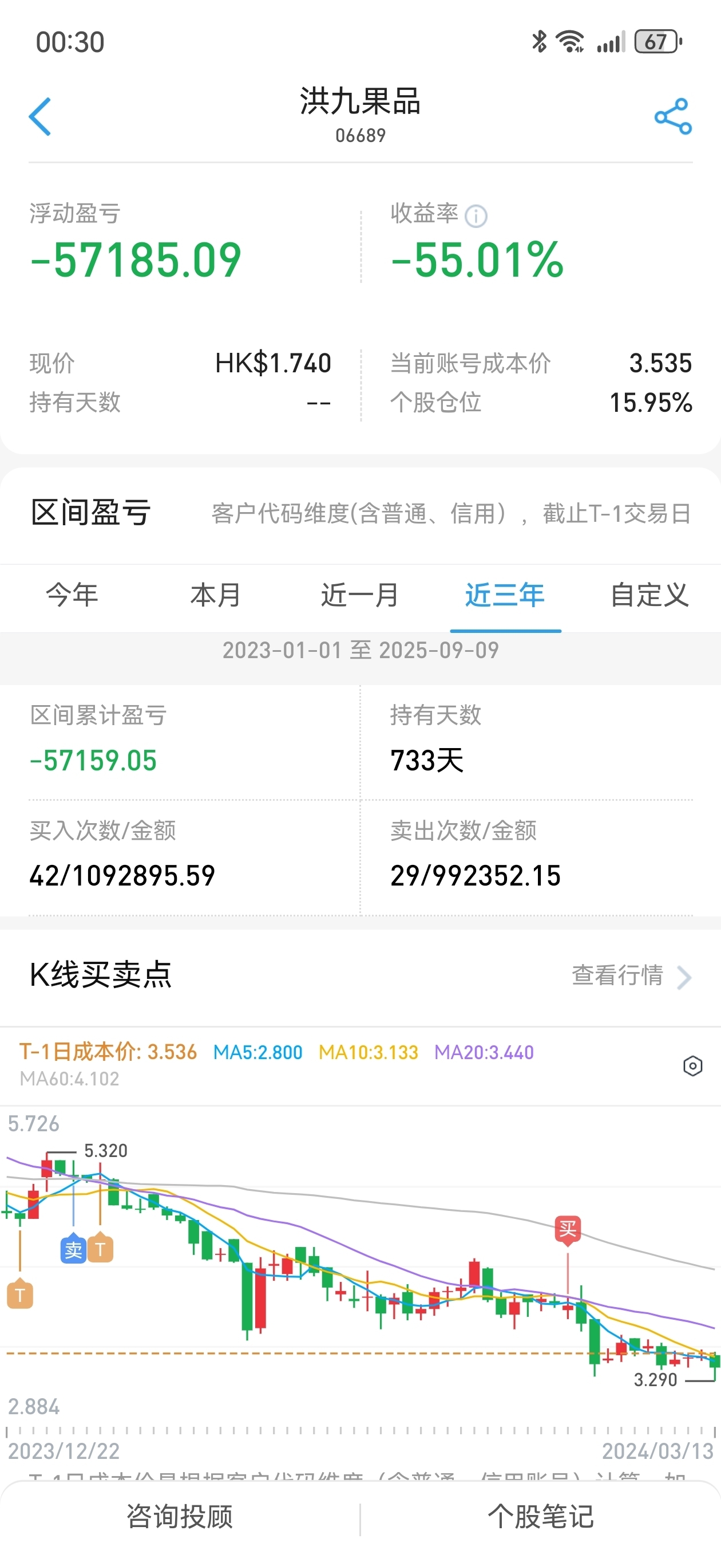The height and width of the screenshot is (1558, 721).
Task: Tap the MA5:2.800 indicator label
Action: point(258,1052)
